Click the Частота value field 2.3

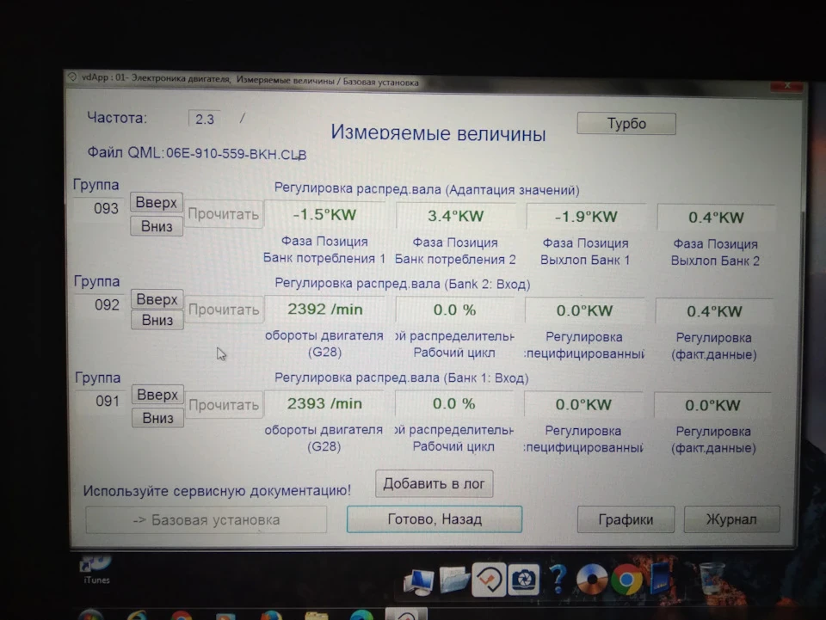point(205,119)
